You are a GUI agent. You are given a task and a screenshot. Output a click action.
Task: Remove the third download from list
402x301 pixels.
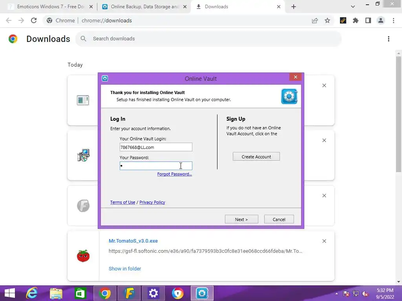324,196
